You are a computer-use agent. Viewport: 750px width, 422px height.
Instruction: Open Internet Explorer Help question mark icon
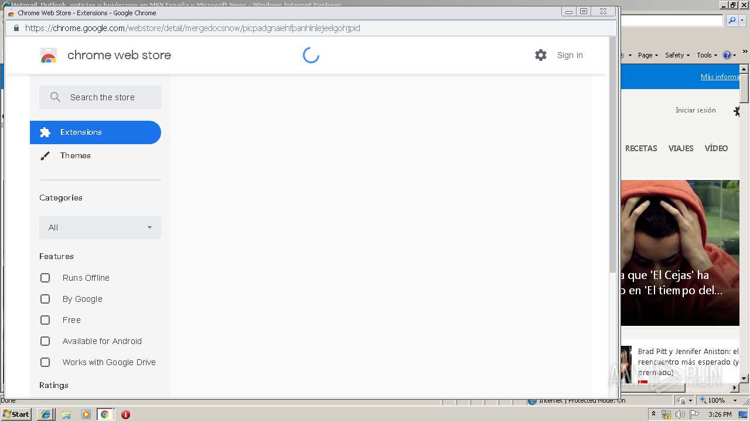[727, 55]
